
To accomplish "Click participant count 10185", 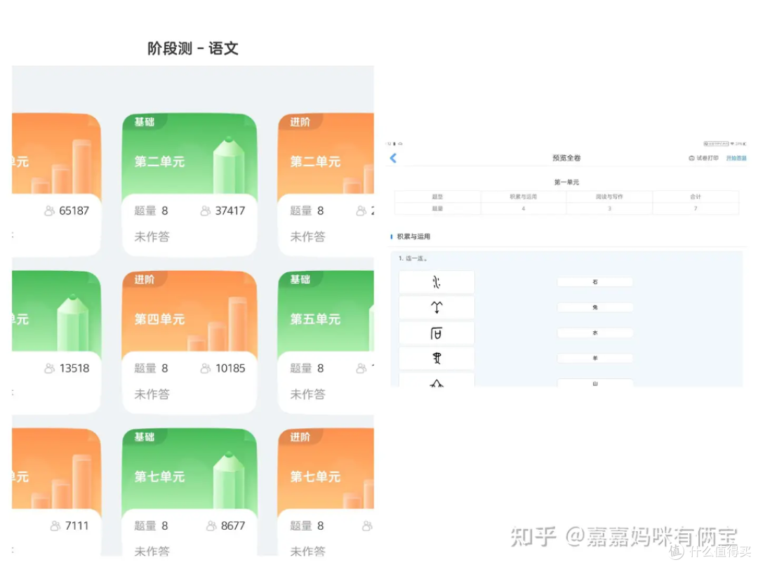I will click(x=230, y=368).
